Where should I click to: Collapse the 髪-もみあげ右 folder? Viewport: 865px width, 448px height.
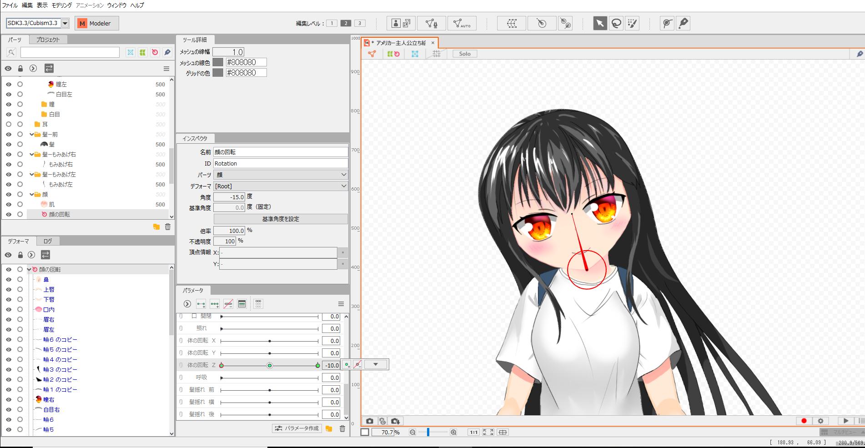click(32, 154)
